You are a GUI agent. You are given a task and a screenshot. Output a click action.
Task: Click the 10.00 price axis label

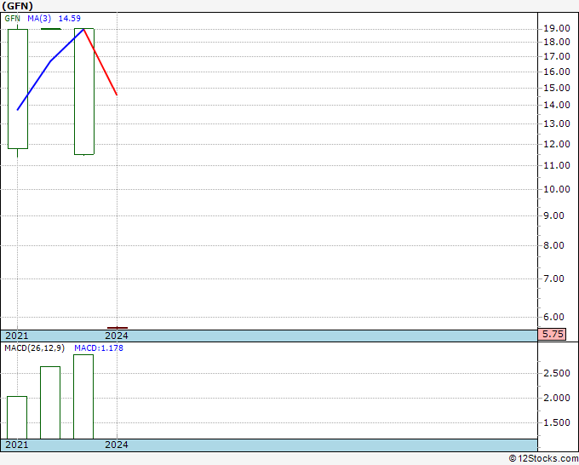(x=557, y=189)
